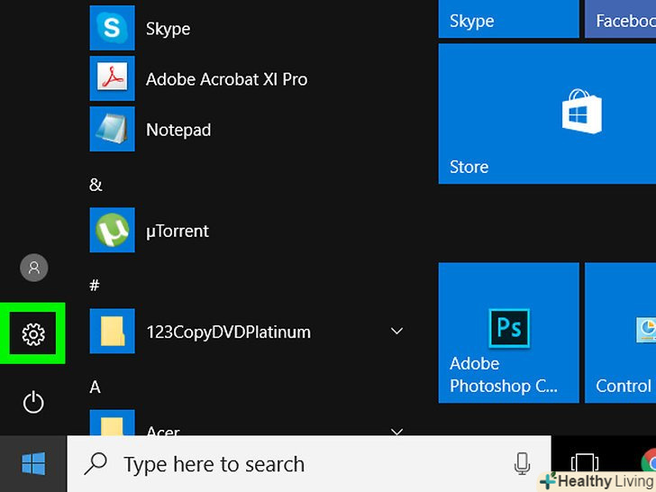The width and height of the screenshot is (656, 492).
Task: Launch Skype from the app list
Action: click(x=168, y=29)
